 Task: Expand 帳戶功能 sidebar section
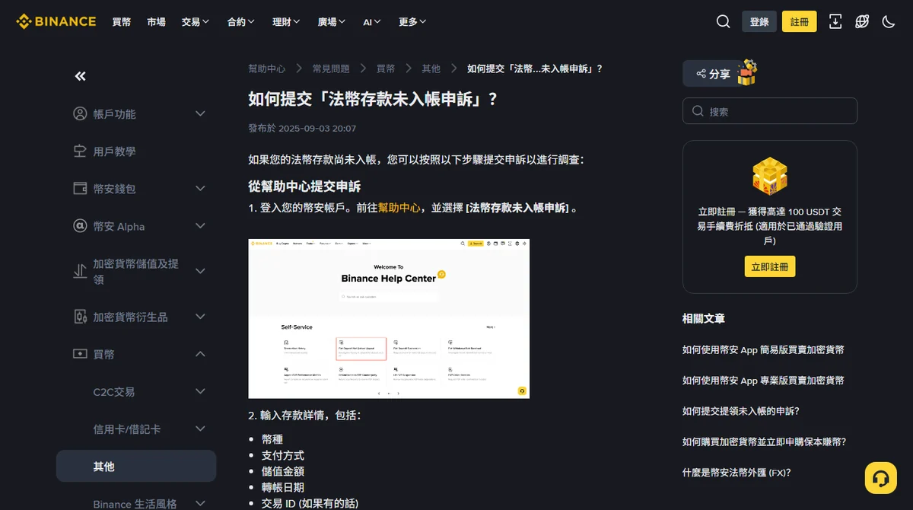(200, 113)
